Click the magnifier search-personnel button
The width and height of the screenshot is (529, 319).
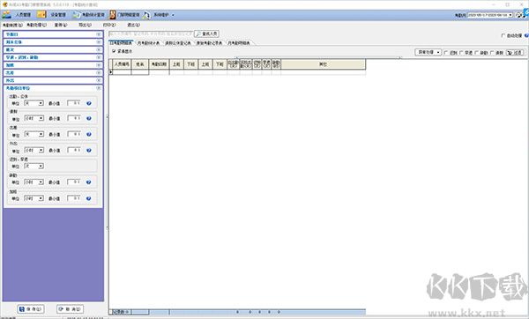click(x=206, y=33)
